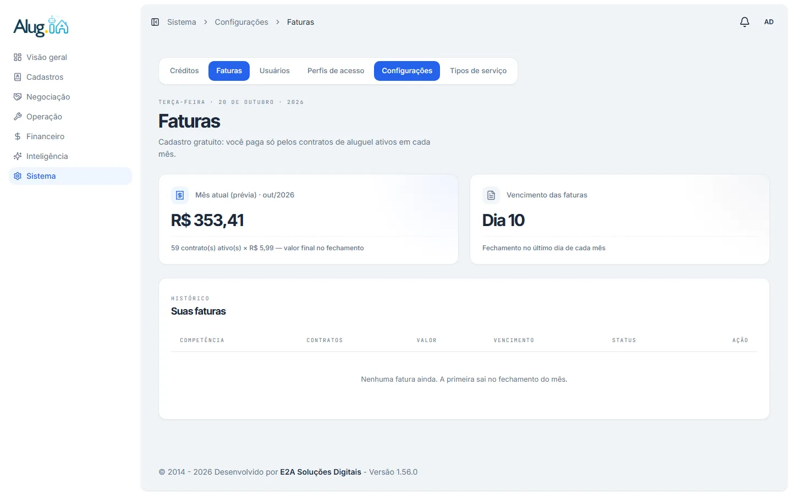The image size is (792, 495).
Task: Click the R$ 353,41 amount
Action: (207, 221)
